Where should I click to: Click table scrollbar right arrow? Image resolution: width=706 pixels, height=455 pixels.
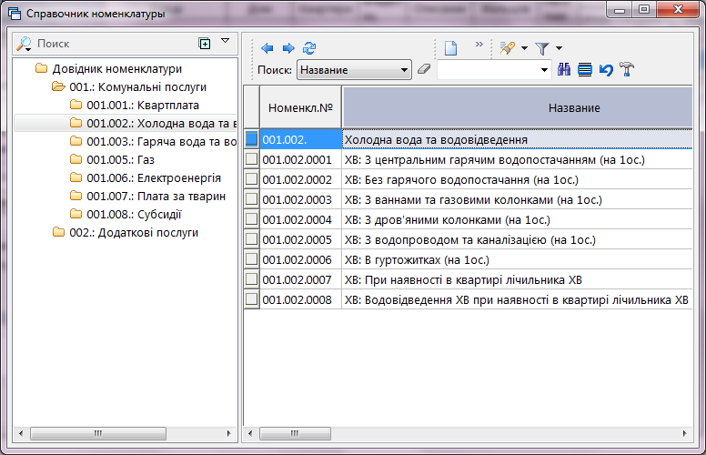684,433
